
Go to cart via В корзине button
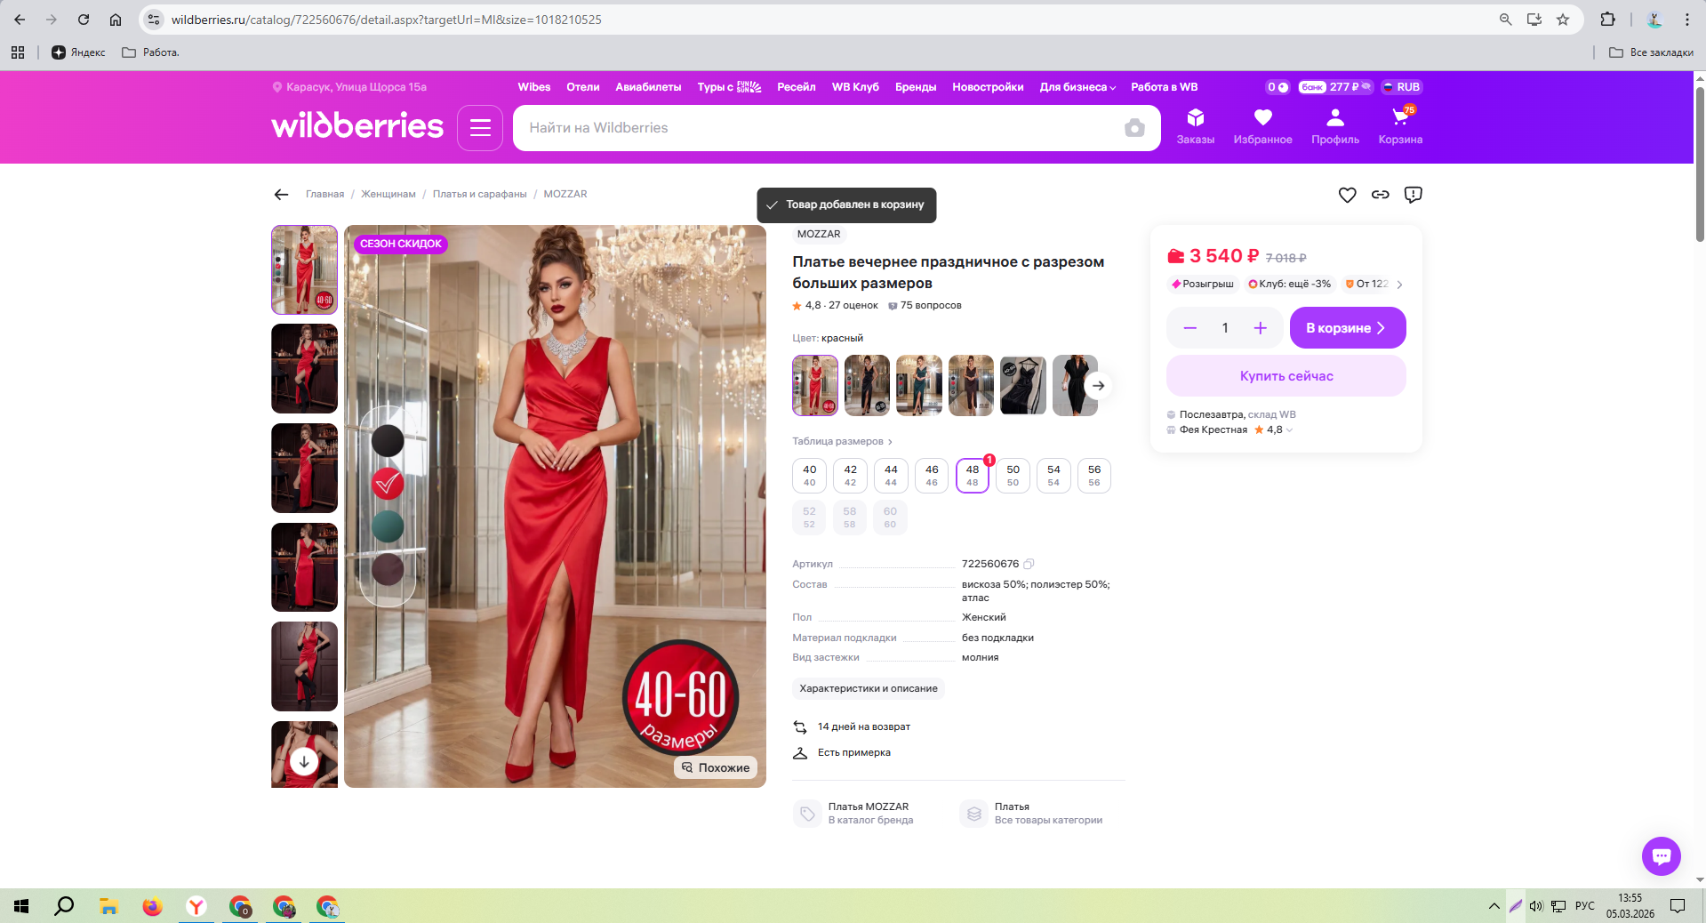coord(1347,328)
